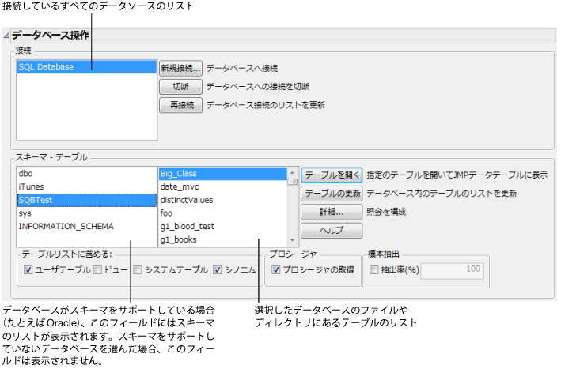Screen dimensions: 561x369
Task: Uncheck the ユーザテーブル checkbox
Action: click(x=28, y=270)
